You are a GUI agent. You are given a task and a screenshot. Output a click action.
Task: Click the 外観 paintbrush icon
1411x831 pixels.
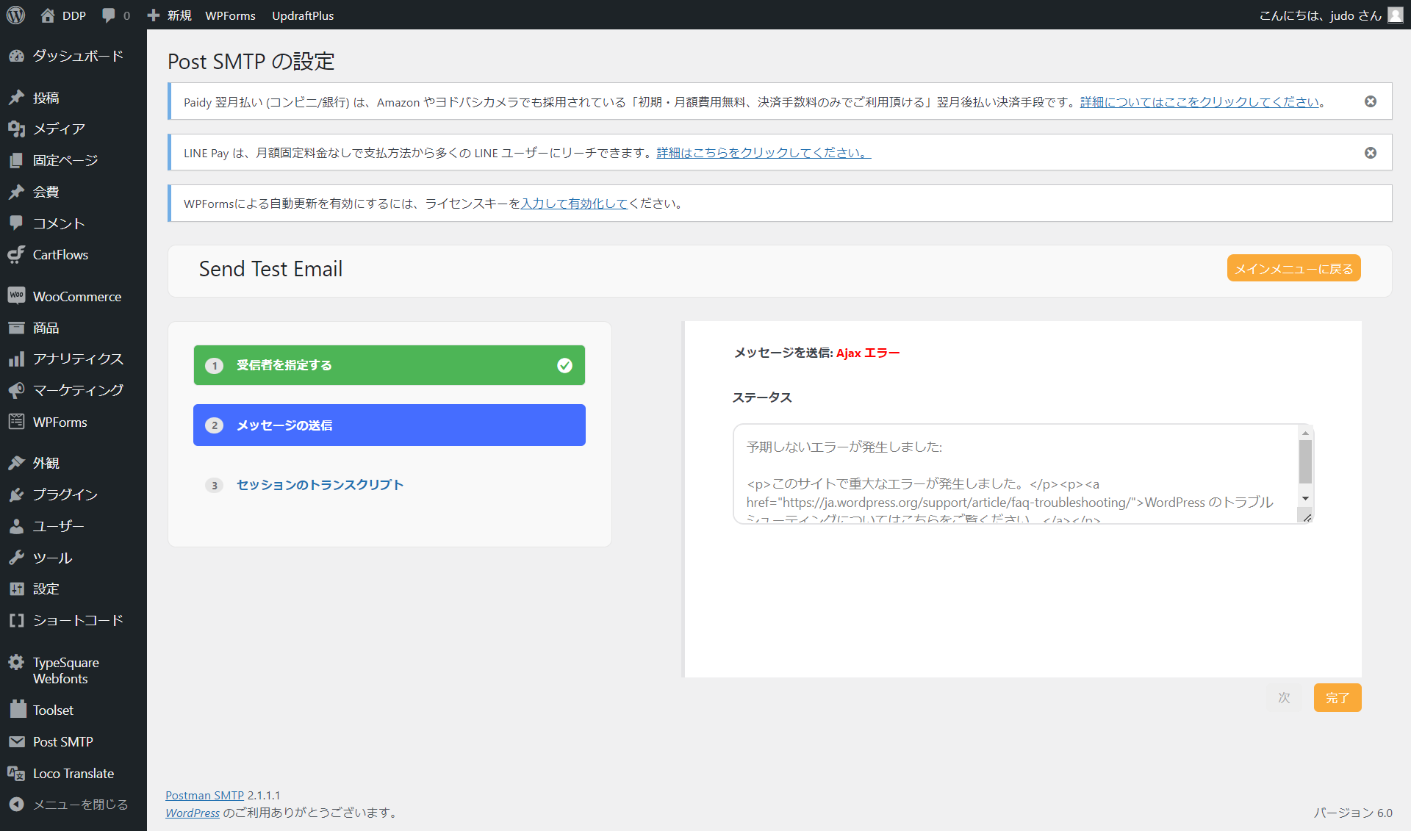(x=16, y=463)
